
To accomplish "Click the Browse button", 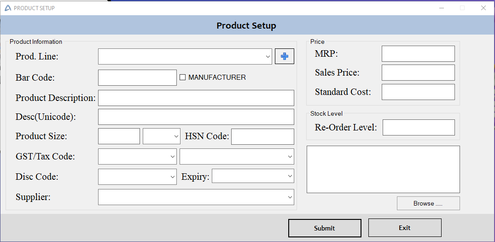I will tap(428, 203).
